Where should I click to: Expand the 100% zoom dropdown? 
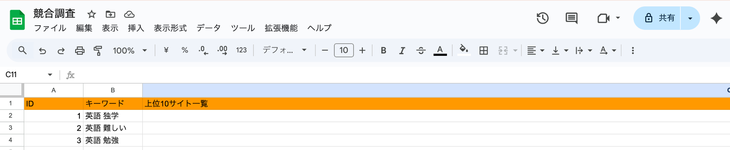(130, 50)
